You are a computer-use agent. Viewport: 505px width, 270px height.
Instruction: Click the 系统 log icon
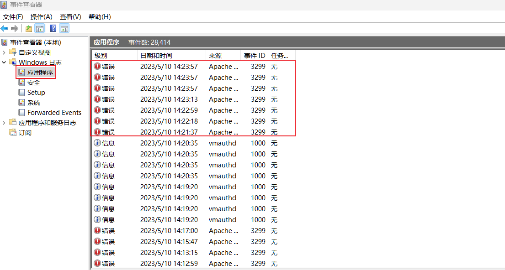click(21, 103)
